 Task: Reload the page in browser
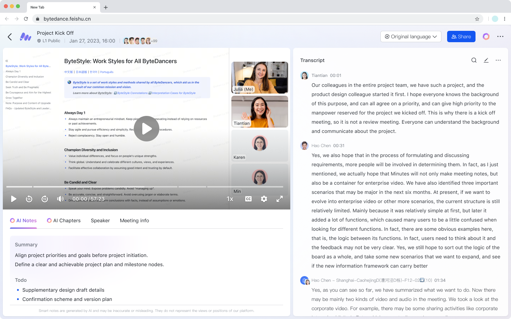click(x=26, y=19)
